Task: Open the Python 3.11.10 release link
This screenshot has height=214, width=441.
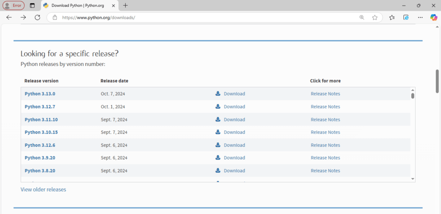Action: [x=41, y=120]
